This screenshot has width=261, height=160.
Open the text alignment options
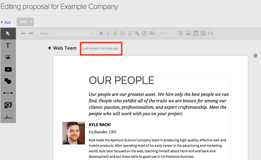(x=152, y=34)
